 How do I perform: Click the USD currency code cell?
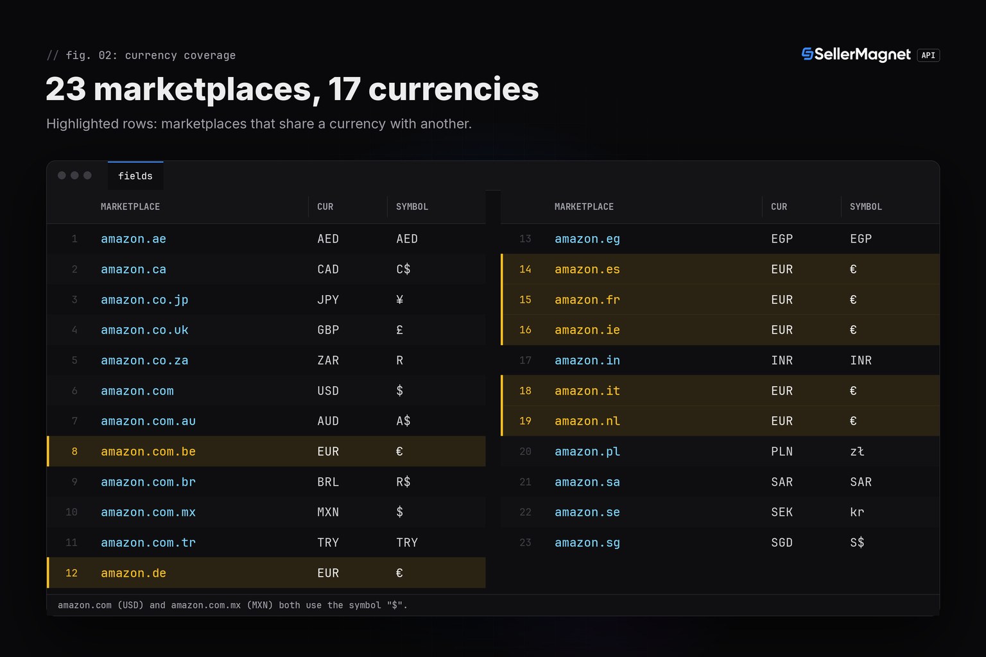point(328,391)
